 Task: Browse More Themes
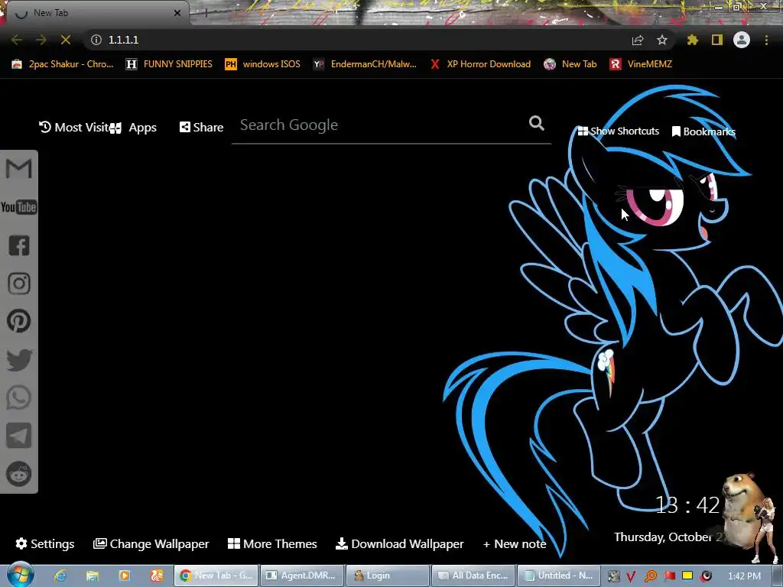[272, 543]
